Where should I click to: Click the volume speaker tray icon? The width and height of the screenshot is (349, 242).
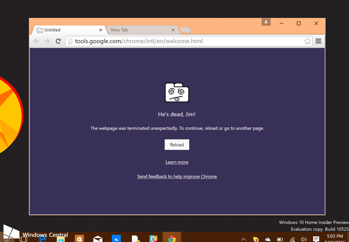click(304, 239)
